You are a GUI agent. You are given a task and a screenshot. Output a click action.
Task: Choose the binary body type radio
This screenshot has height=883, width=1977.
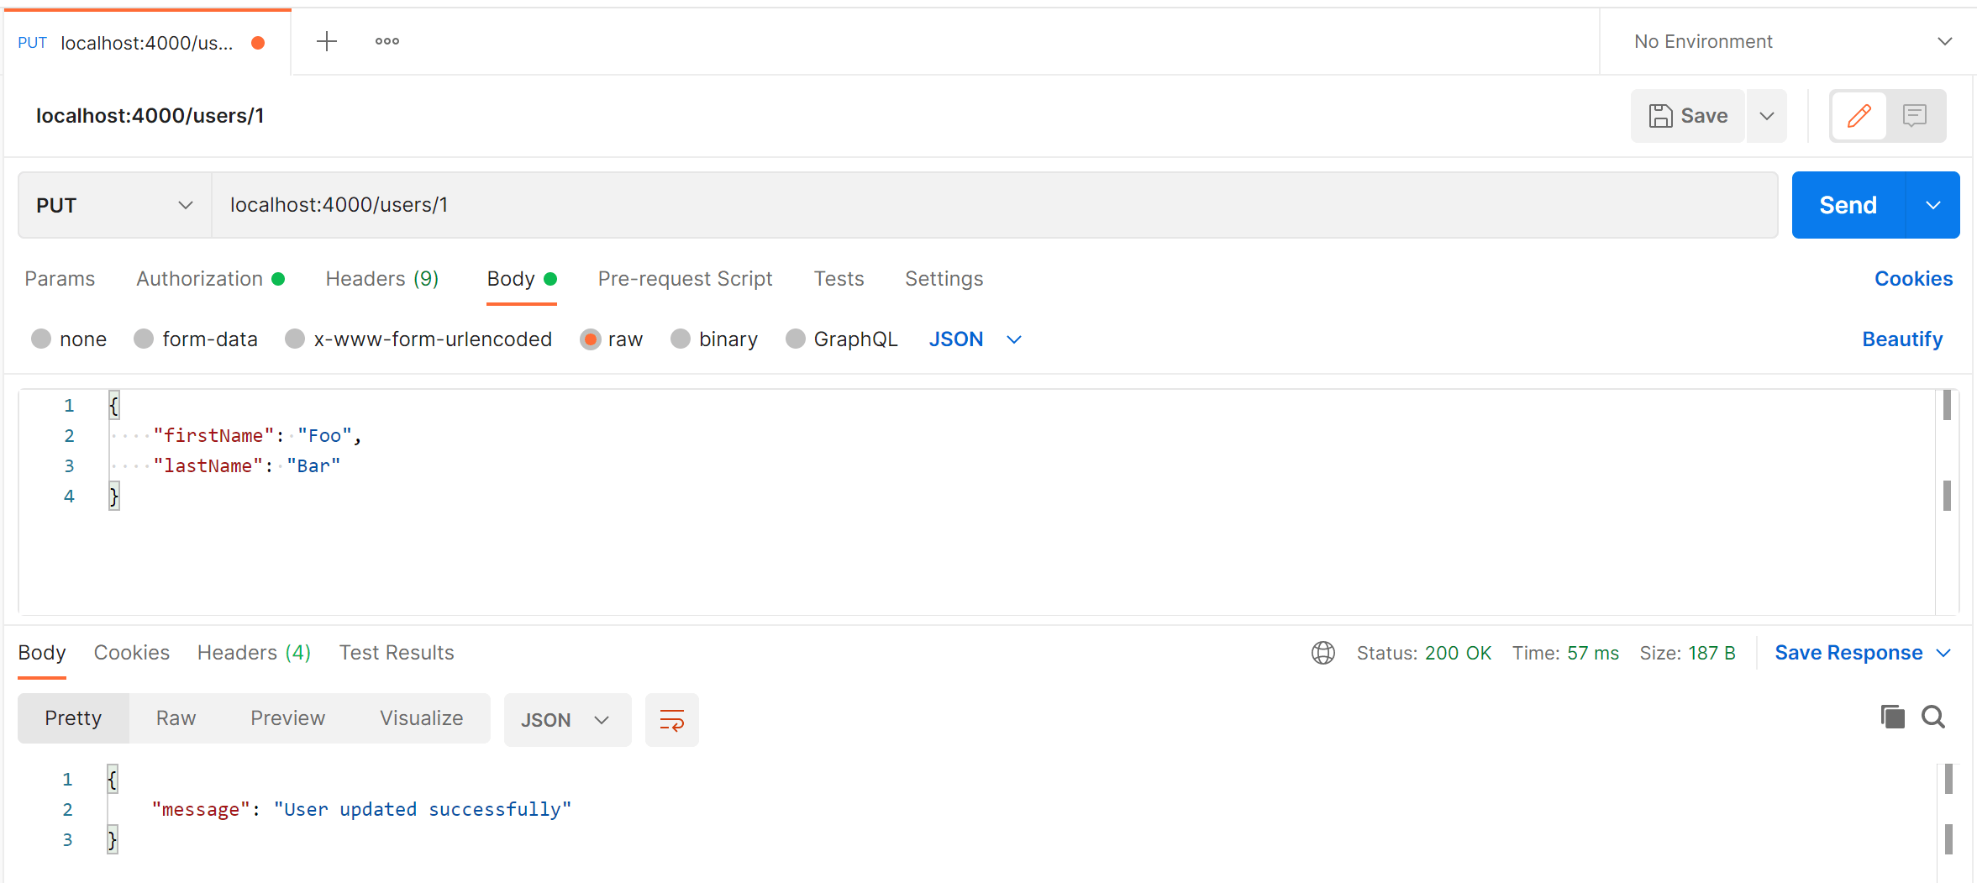(681, 339)
